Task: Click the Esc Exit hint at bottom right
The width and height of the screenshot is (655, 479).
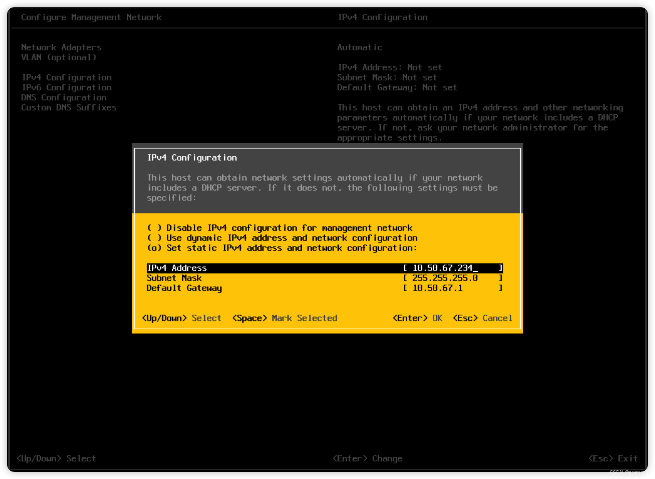Action: (613, 458)
